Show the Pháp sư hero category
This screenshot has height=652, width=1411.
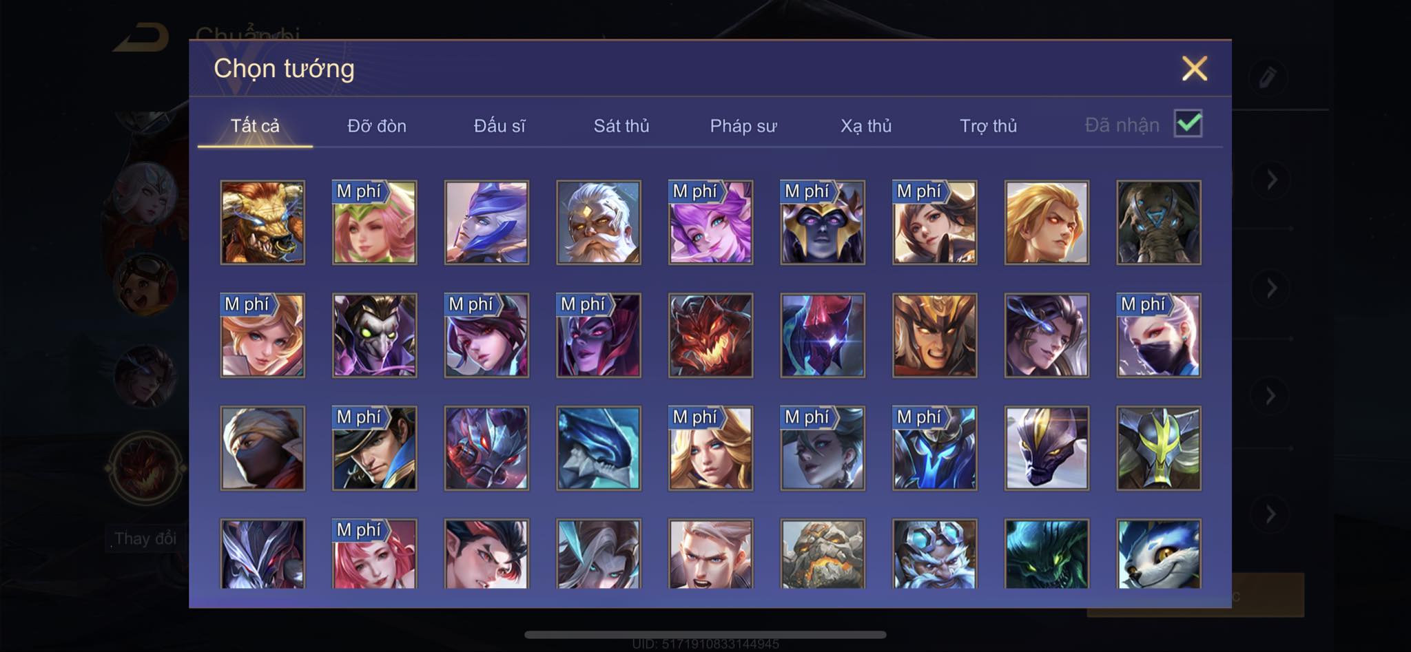pyautogui.click(x=743, y=126)
